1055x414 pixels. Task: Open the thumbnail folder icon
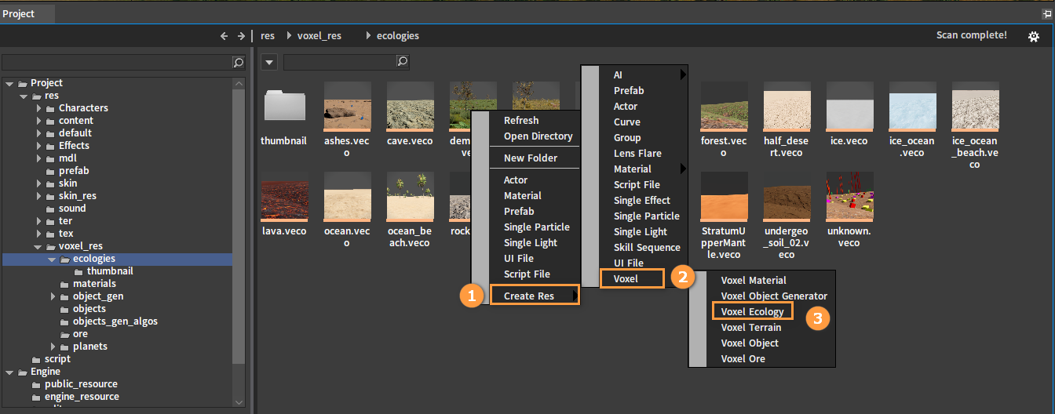tap(284, 105)
